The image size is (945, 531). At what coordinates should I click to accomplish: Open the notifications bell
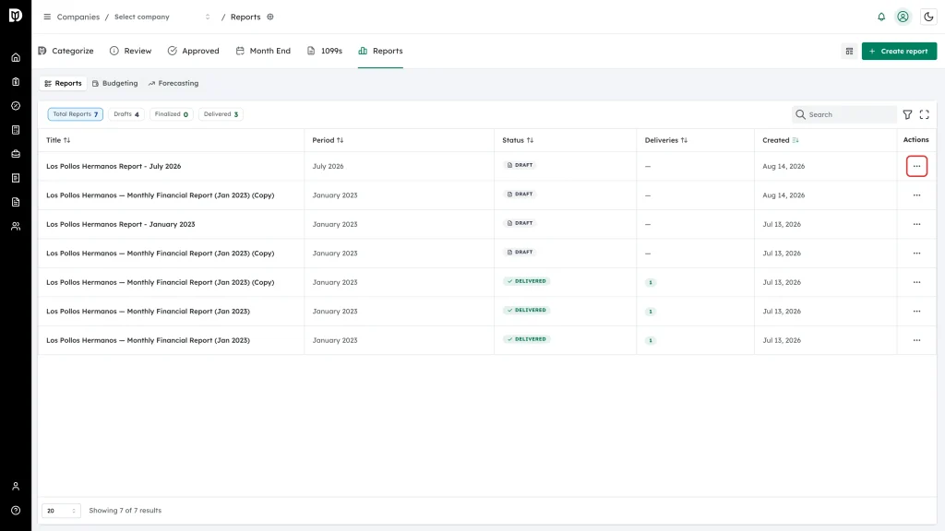881,17
